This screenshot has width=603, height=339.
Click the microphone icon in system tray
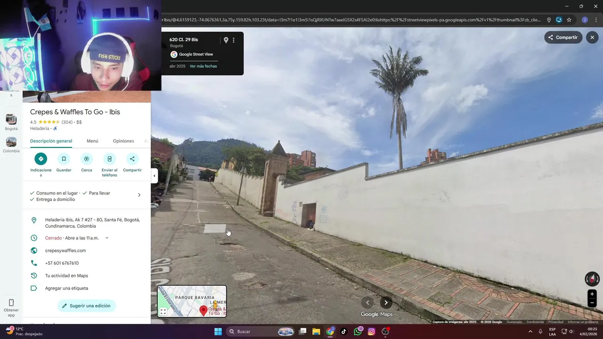[540, 331]
